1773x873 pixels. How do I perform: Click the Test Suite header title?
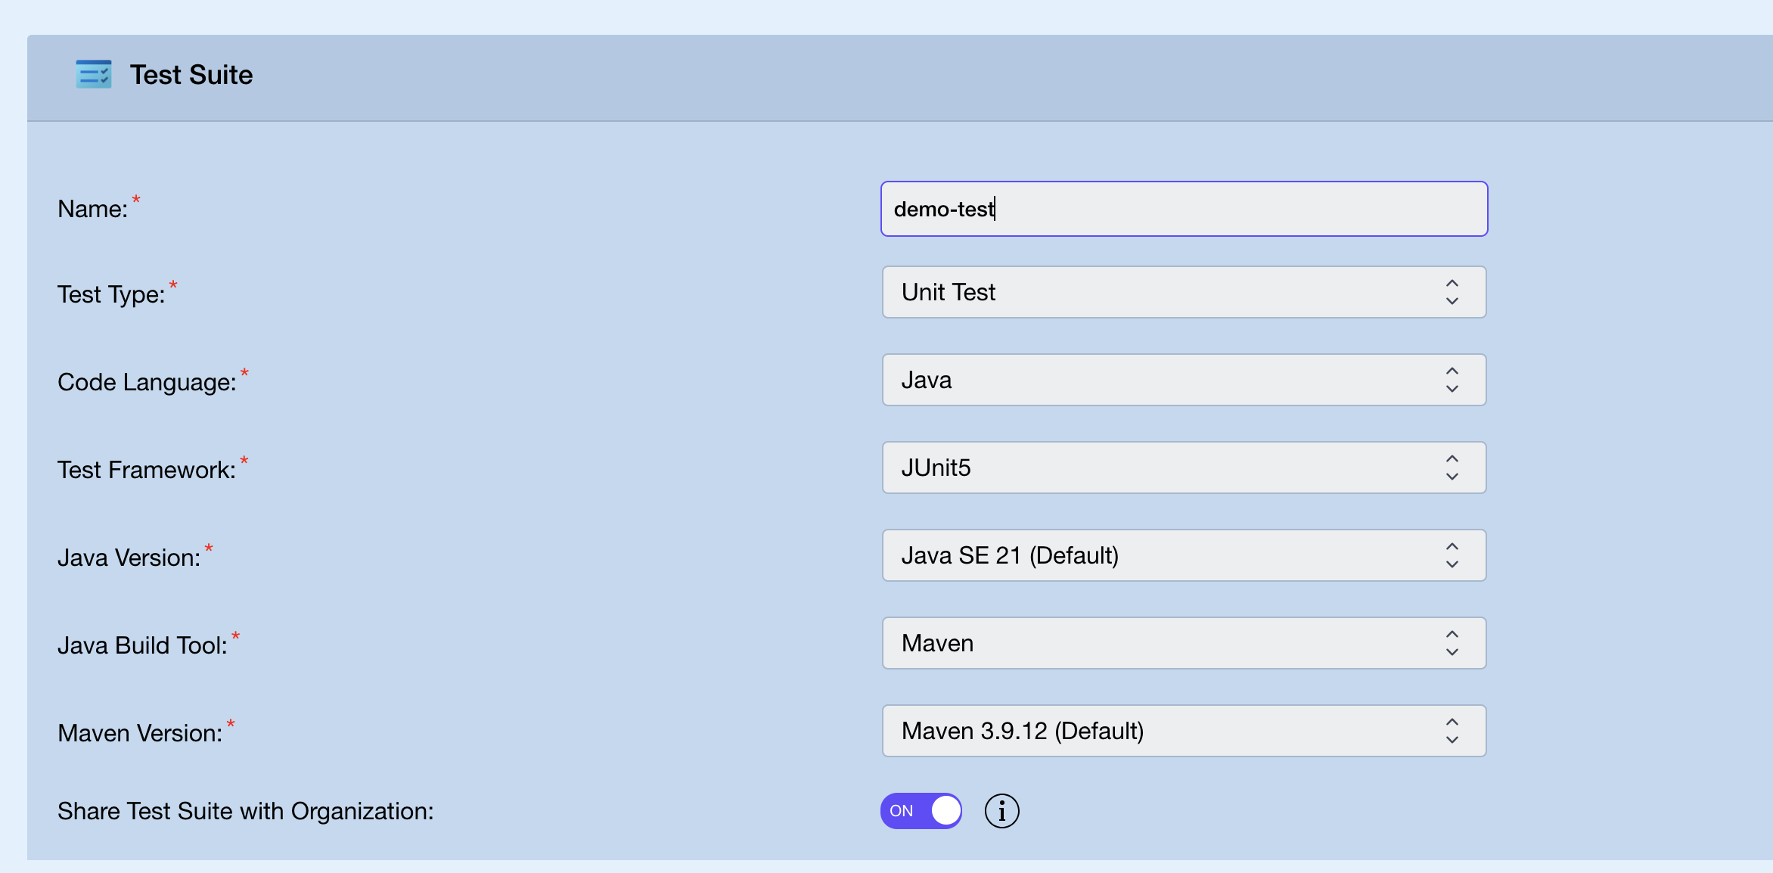click(x=191, y=74)
